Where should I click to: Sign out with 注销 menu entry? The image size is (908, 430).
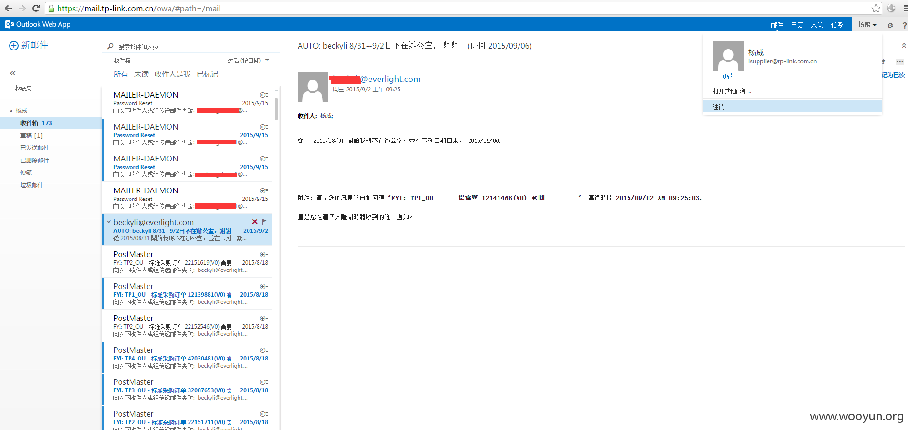tap(792, 107)
